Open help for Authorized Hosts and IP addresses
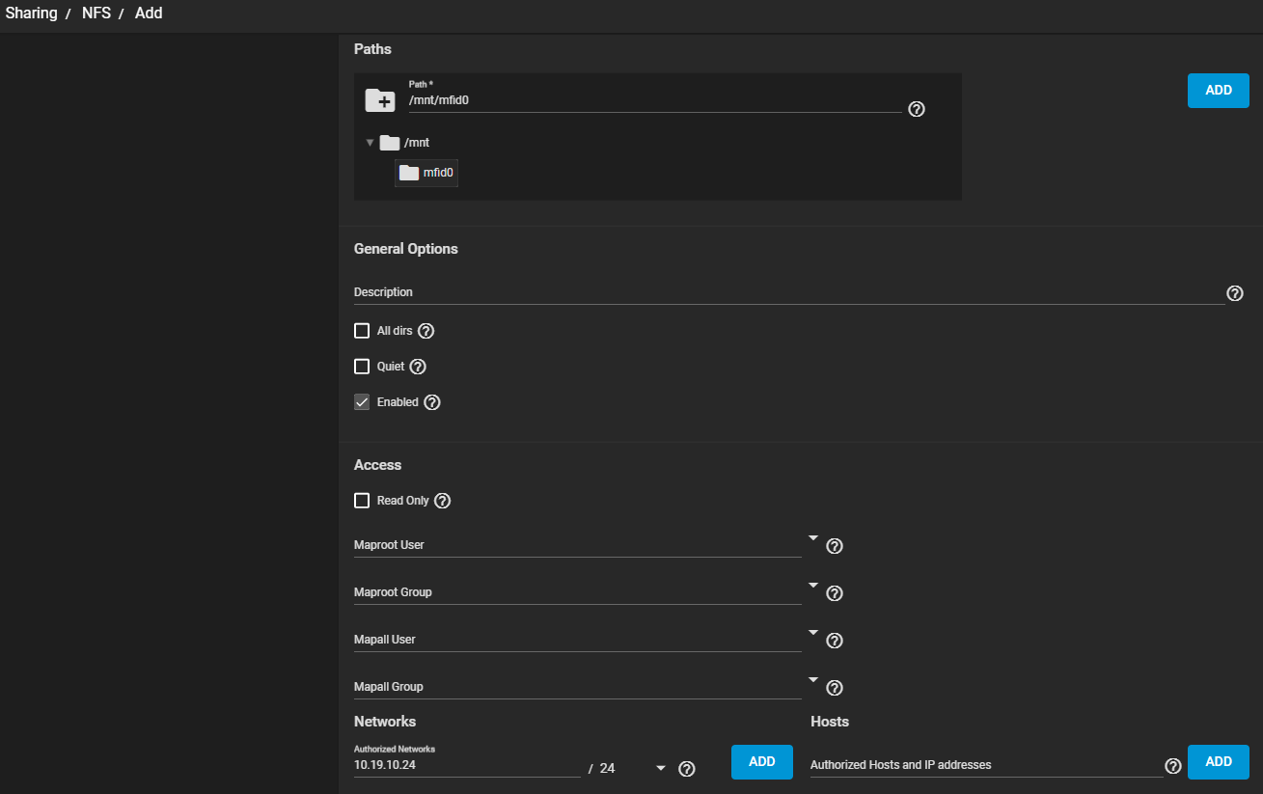 tap(1173, 766)
